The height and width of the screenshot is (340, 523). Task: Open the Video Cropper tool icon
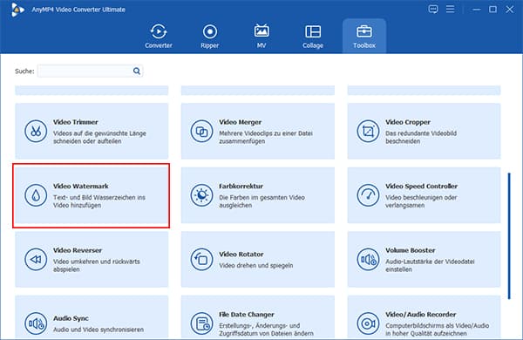pos(368,131)
